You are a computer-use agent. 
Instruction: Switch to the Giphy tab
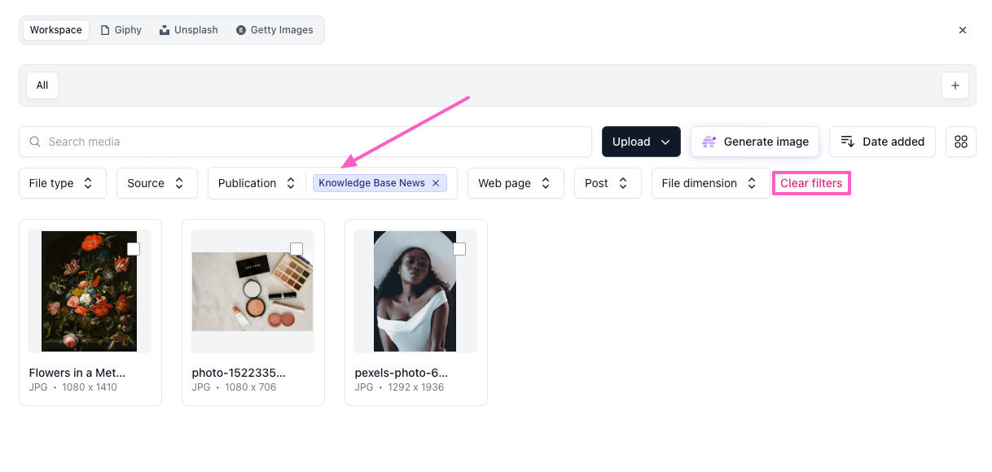point(121,30)
